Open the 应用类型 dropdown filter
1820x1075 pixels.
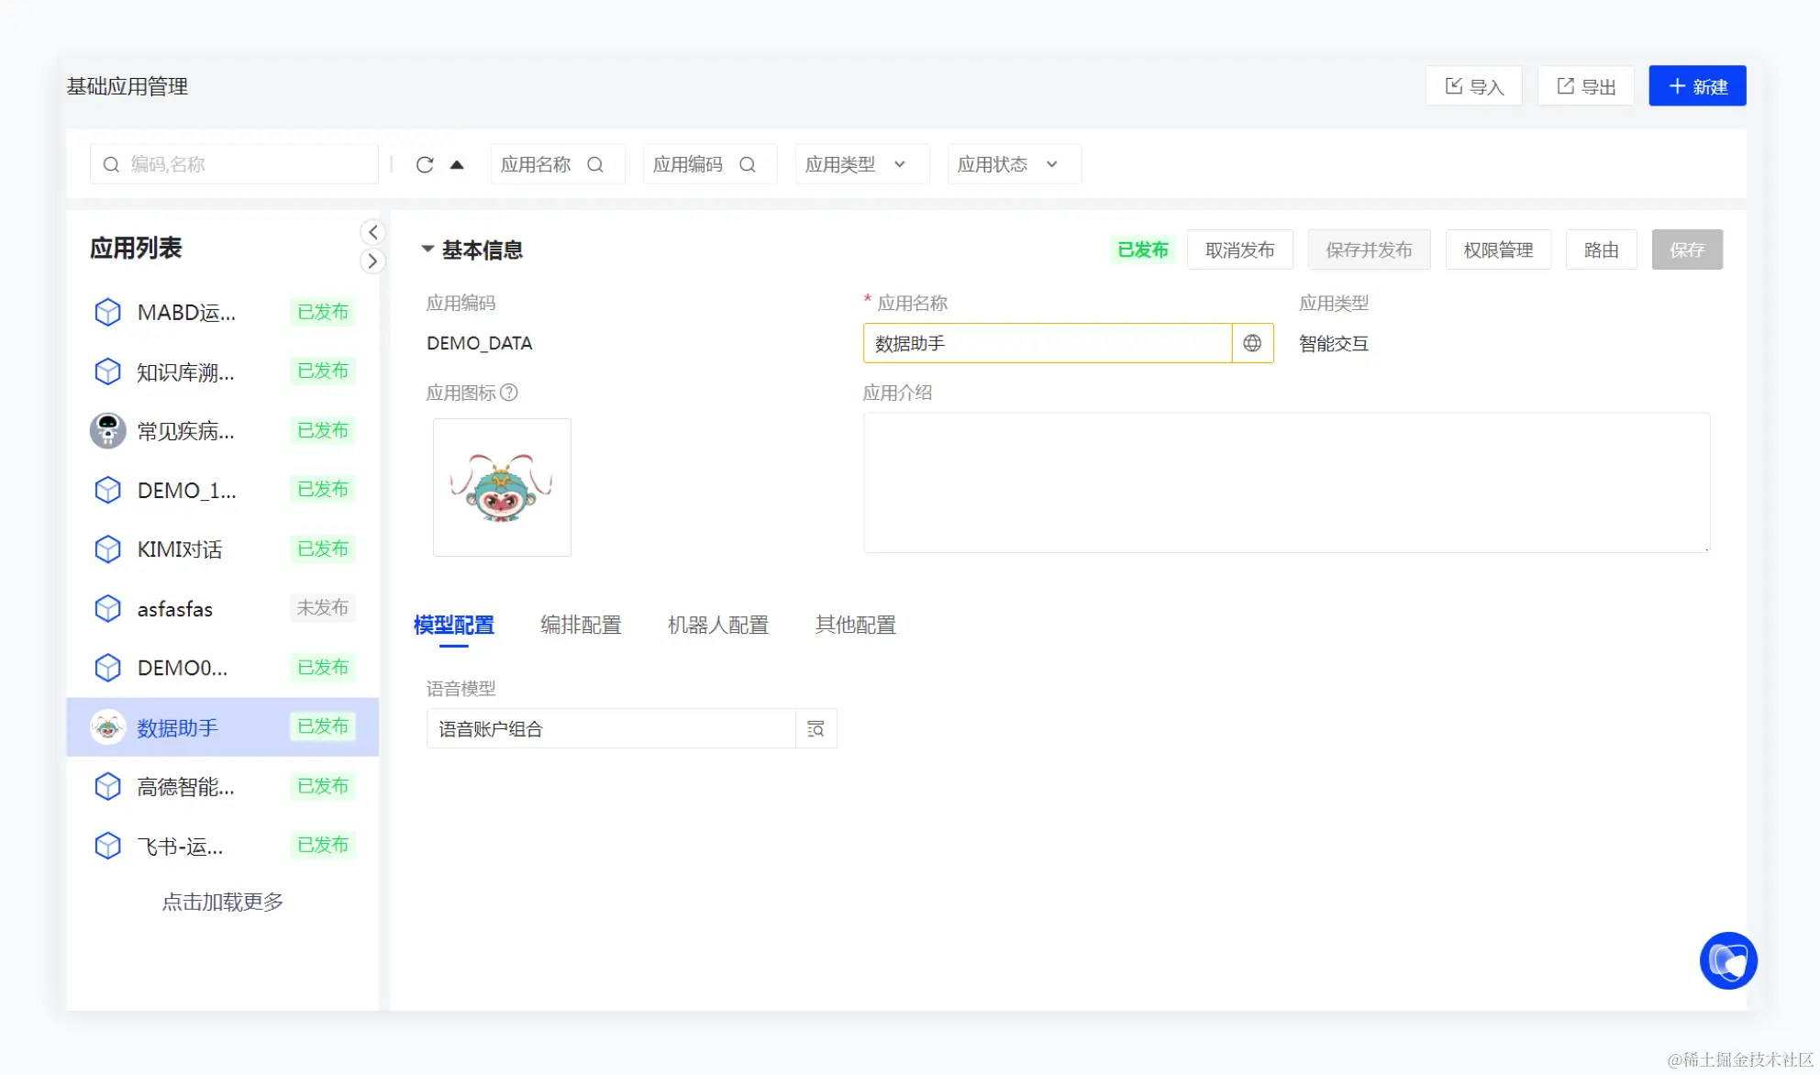click(x=861, y=165)
